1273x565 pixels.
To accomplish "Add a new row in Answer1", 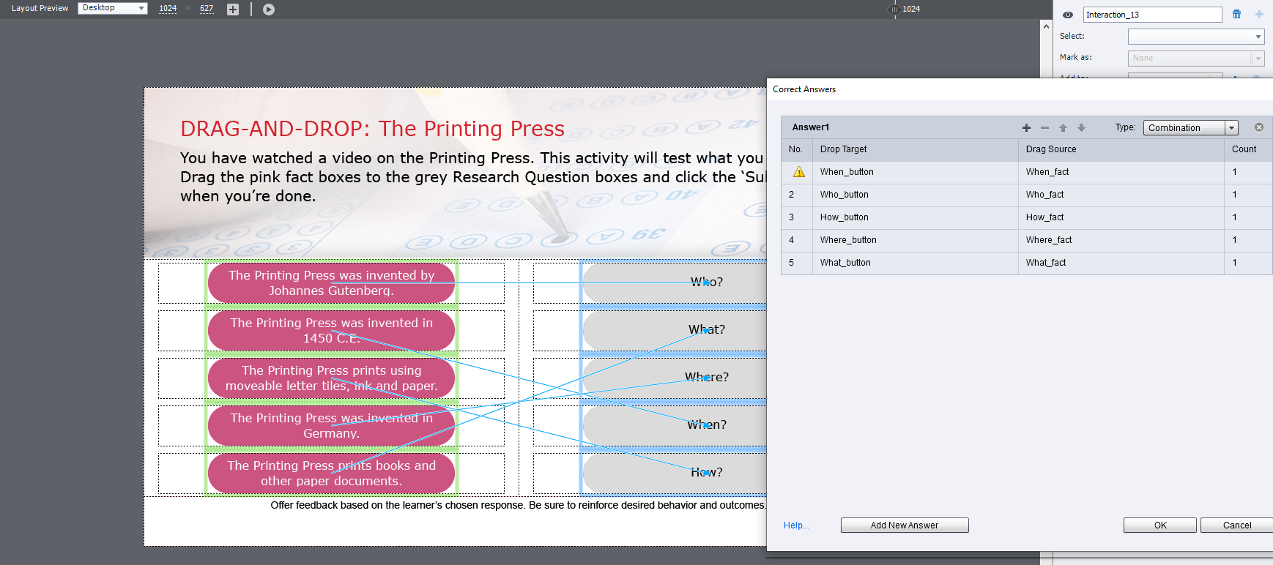I will tap(1026, 128).
